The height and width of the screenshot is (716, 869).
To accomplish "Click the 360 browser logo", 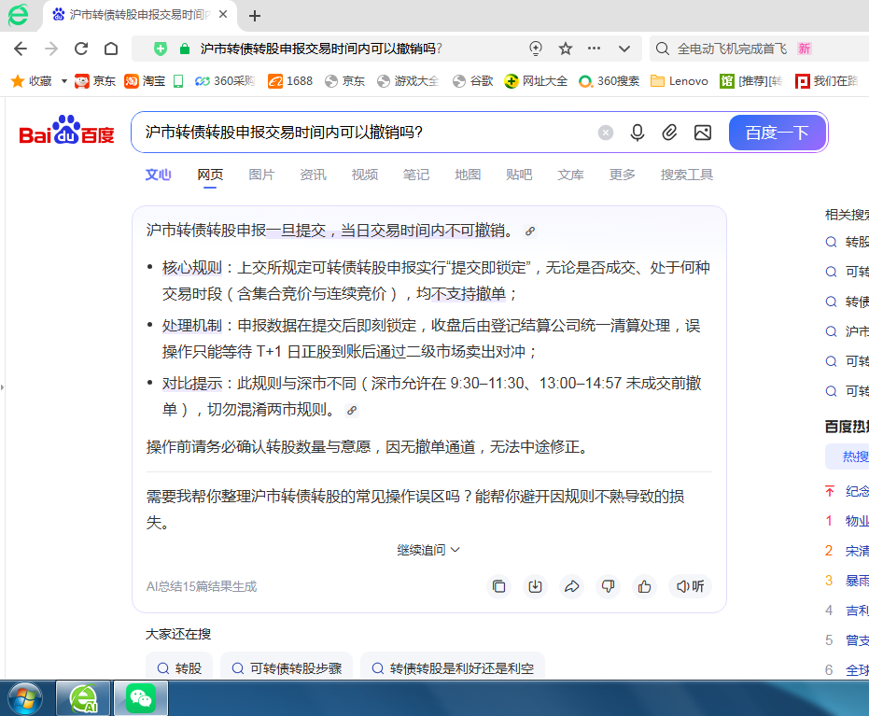I will tap(19, 15).
